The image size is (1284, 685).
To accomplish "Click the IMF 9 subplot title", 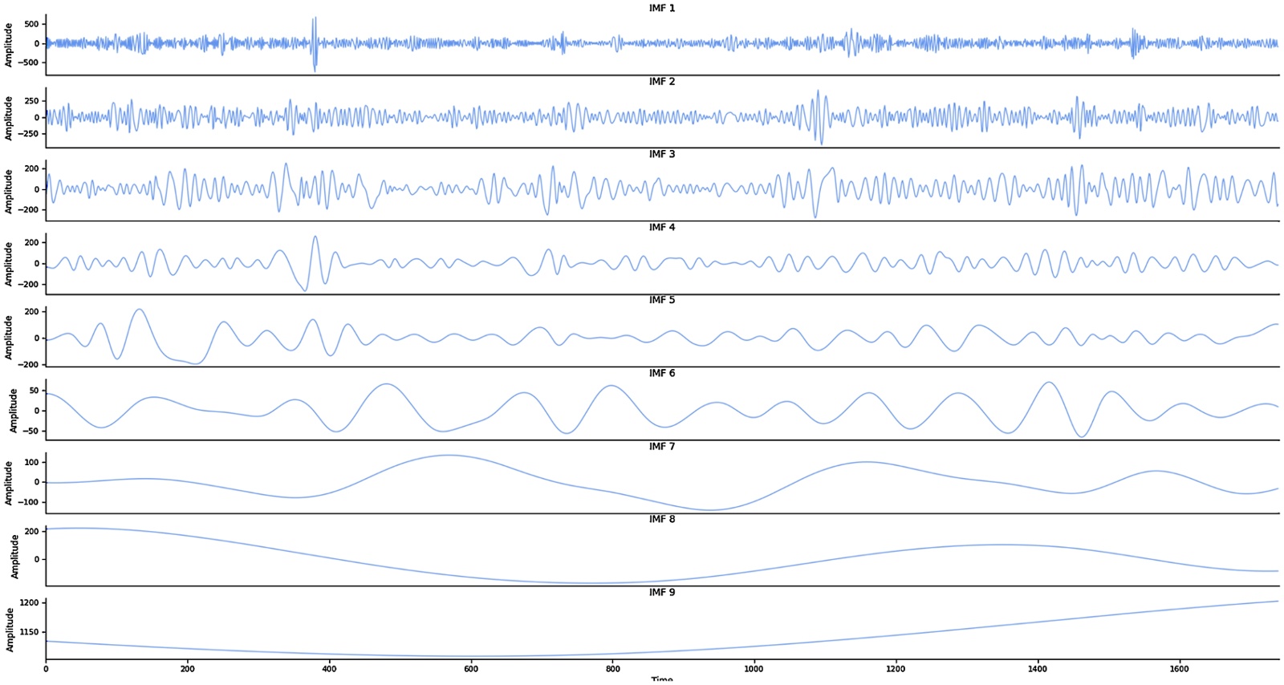I will click(662, 592).
